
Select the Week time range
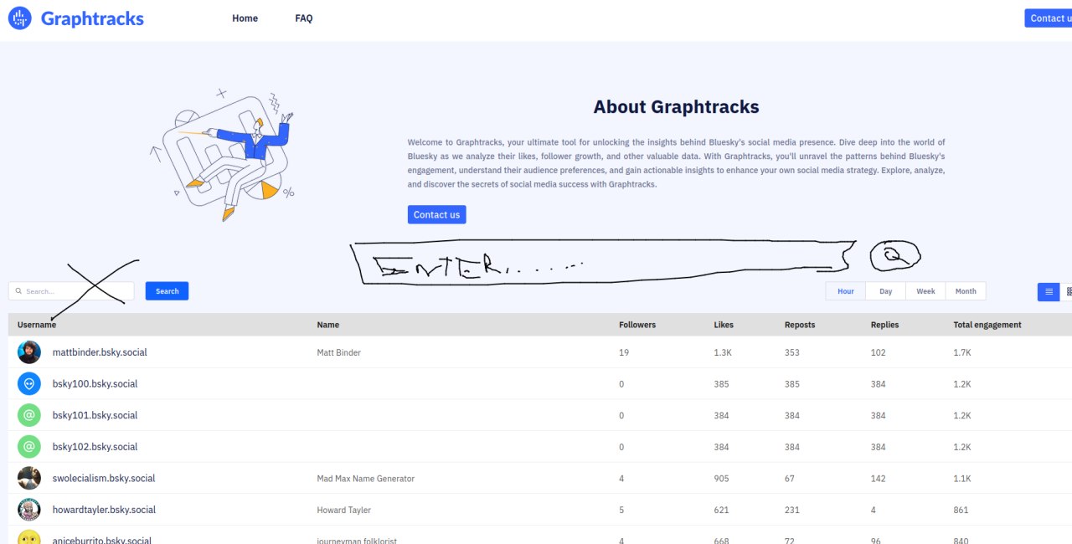click(925, 291)
